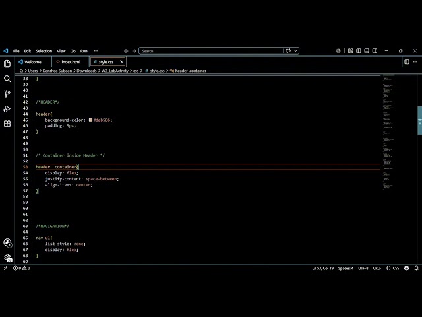Click the Search command center field
This screenshot has width=422, height=317.
point(211,51)
